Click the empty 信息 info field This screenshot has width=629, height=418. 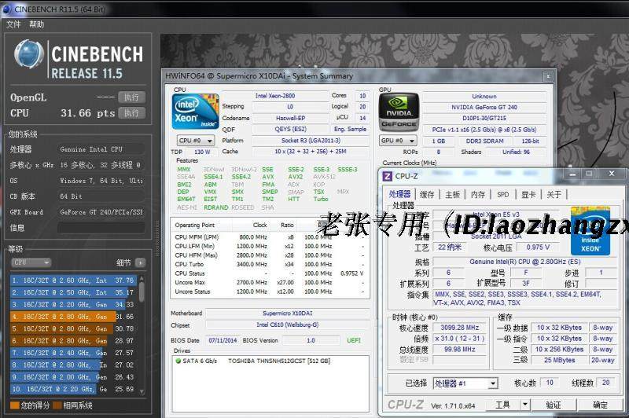(x=101, y=228)
